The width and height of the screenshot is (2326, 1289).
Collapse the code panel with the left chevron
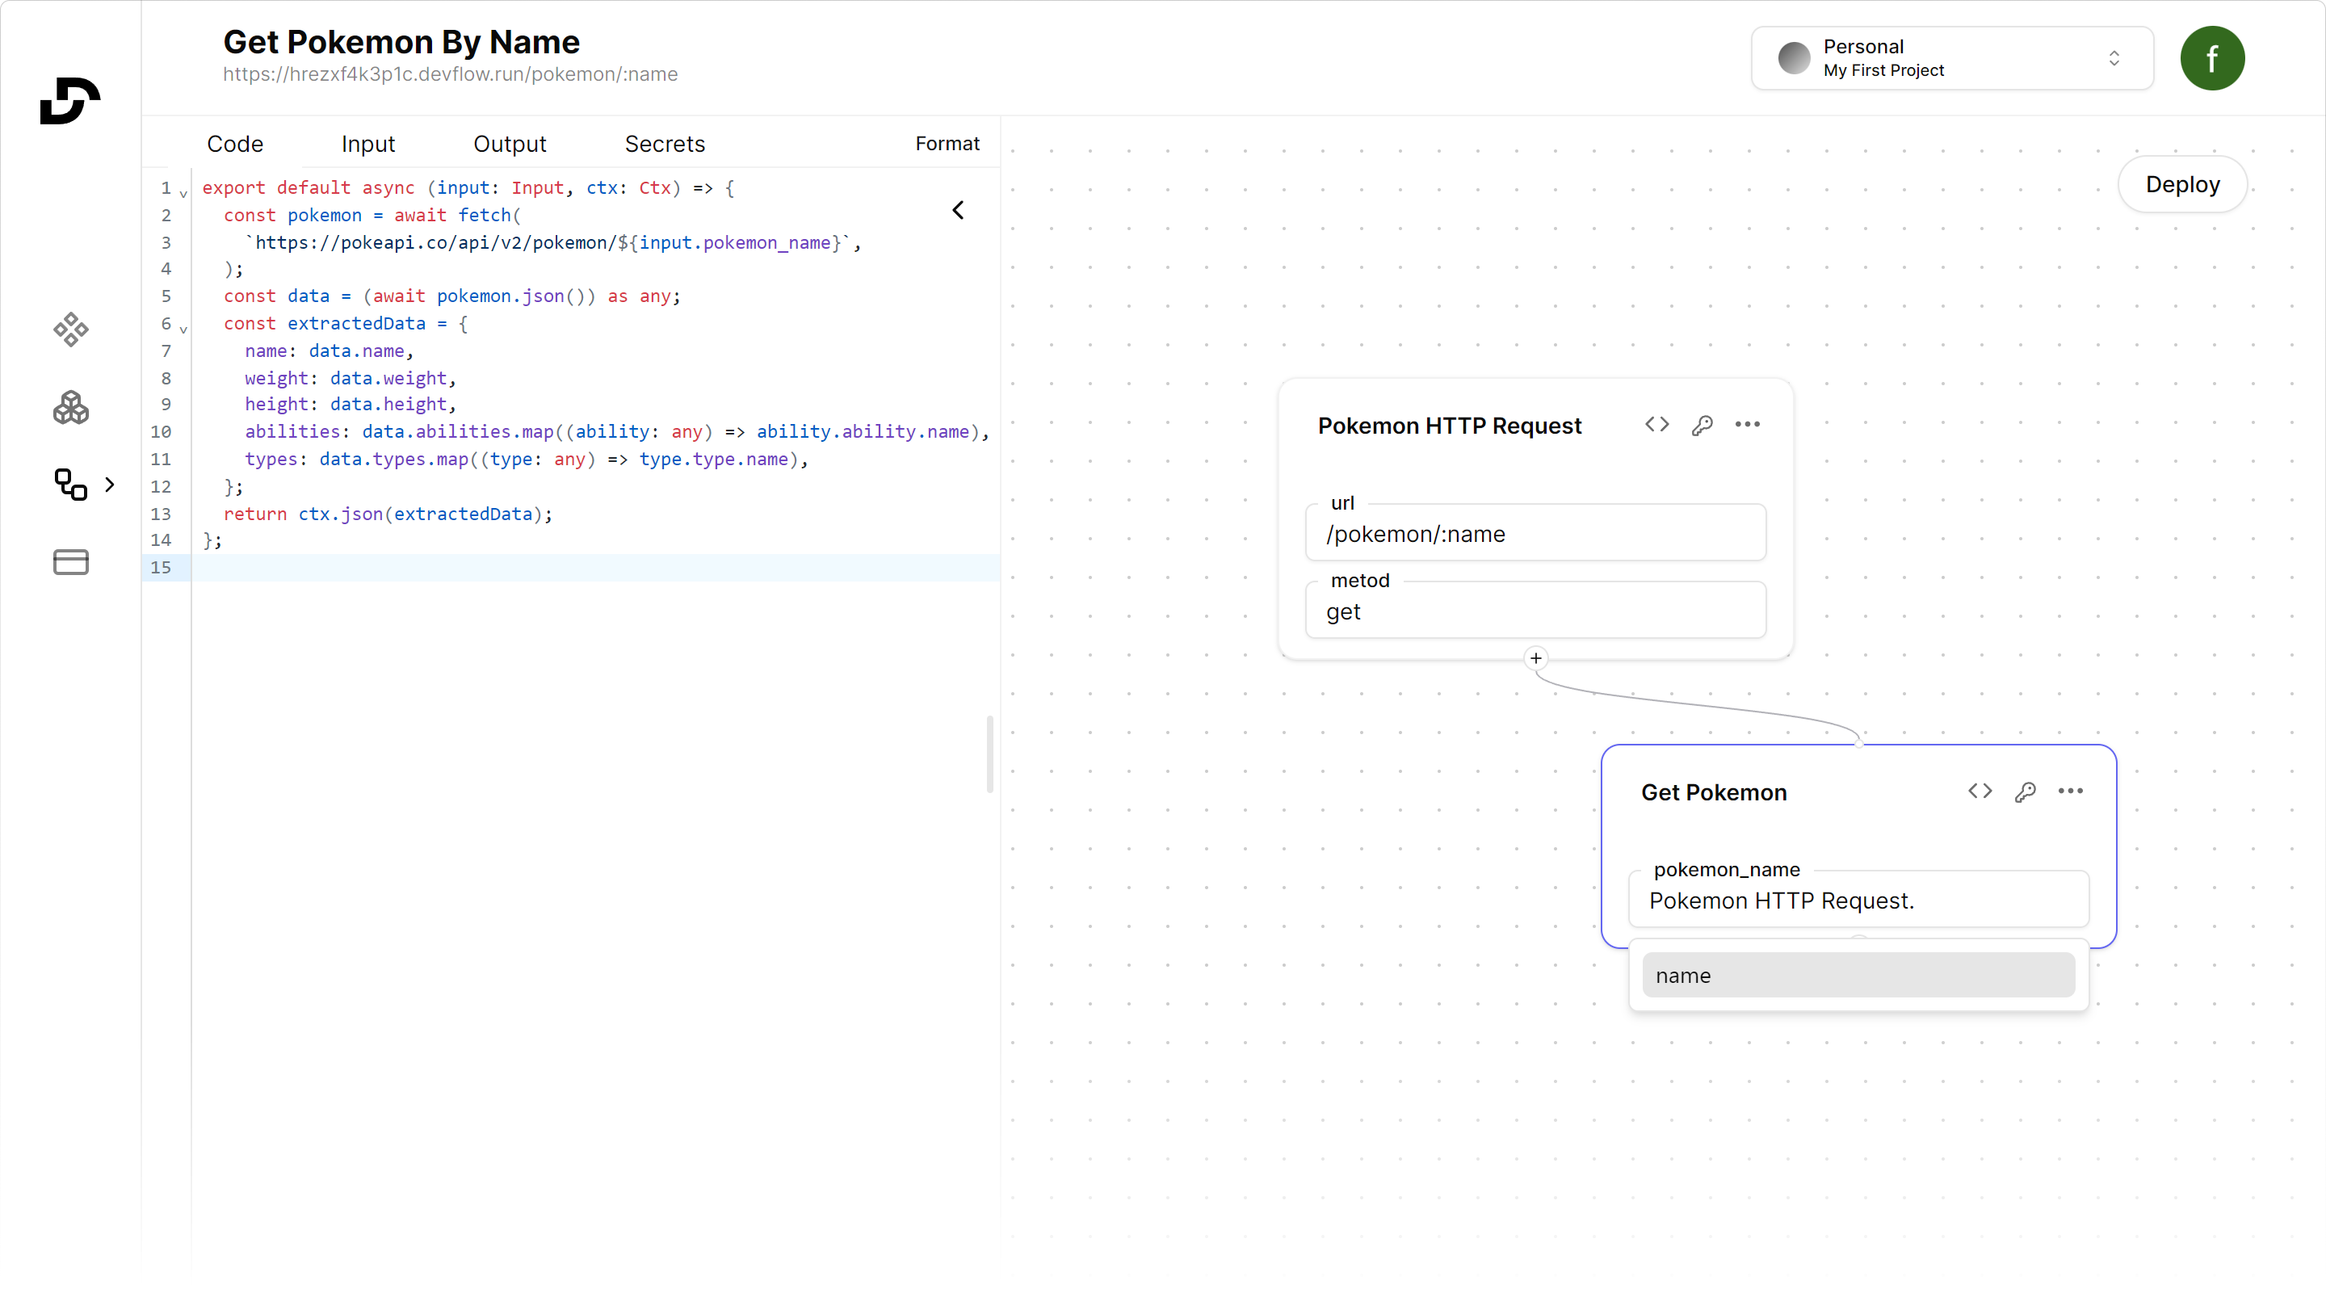tap(959, 210)
